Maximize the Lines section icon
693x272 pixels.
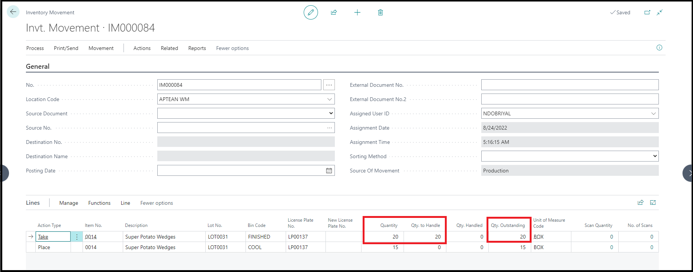[653, 202]
